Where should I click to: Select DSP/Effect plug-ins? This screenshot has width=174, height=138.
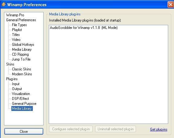tap(21, 99)
